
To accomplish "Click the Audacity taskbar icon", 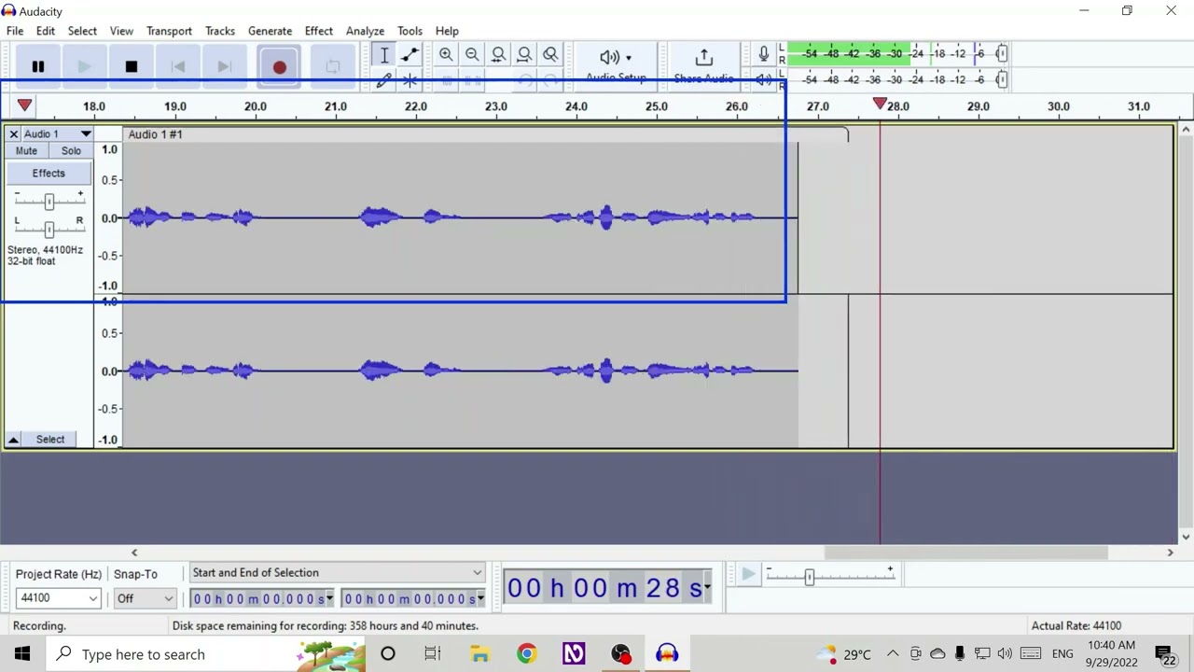I will point(667,654).
